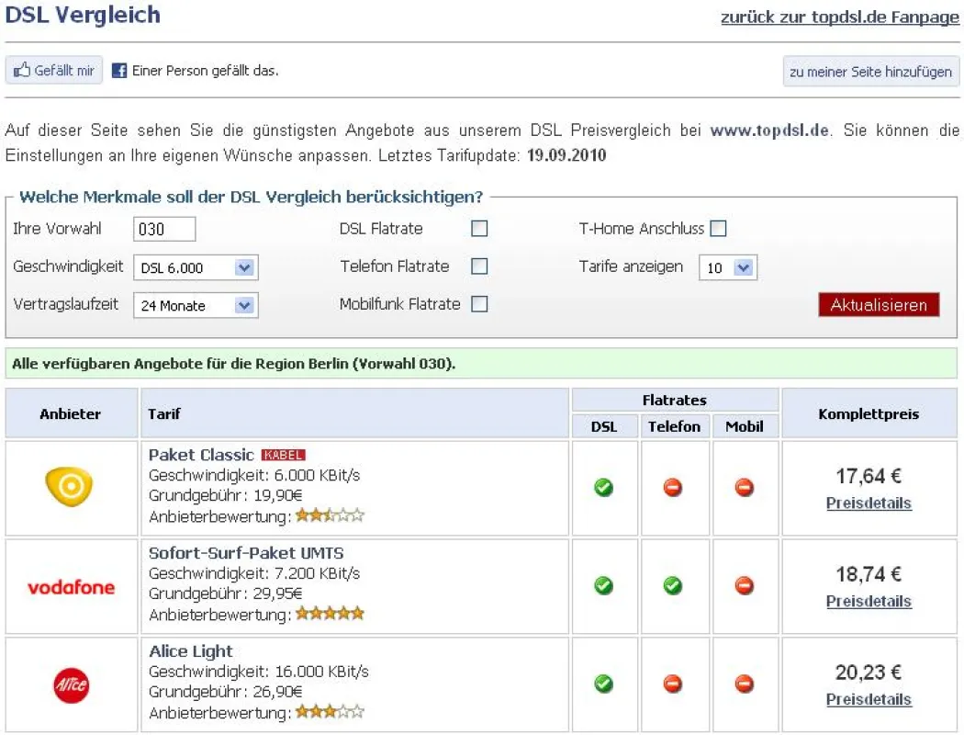
Task: Open the Paket Classic tariff title
Action: [201, 455]
